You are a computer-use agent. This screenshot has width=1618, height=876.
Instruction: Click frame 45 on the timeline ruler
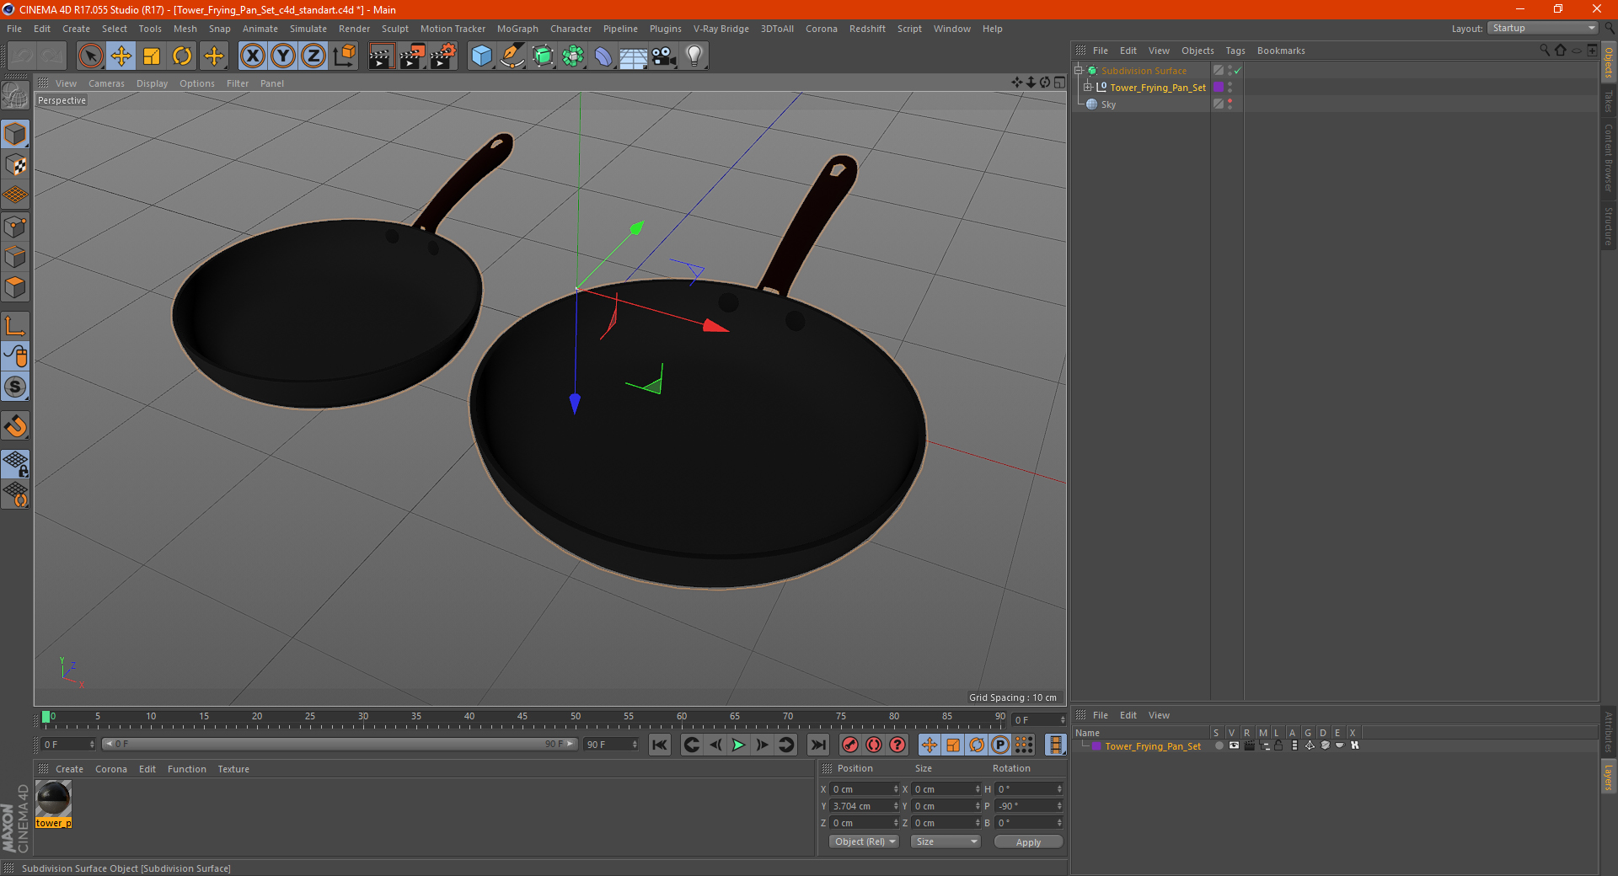click(522, 717)
